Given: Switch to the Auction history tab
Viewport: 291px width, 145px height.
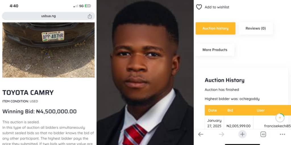Looking at the screenshot, I should [x=215, y=28].
